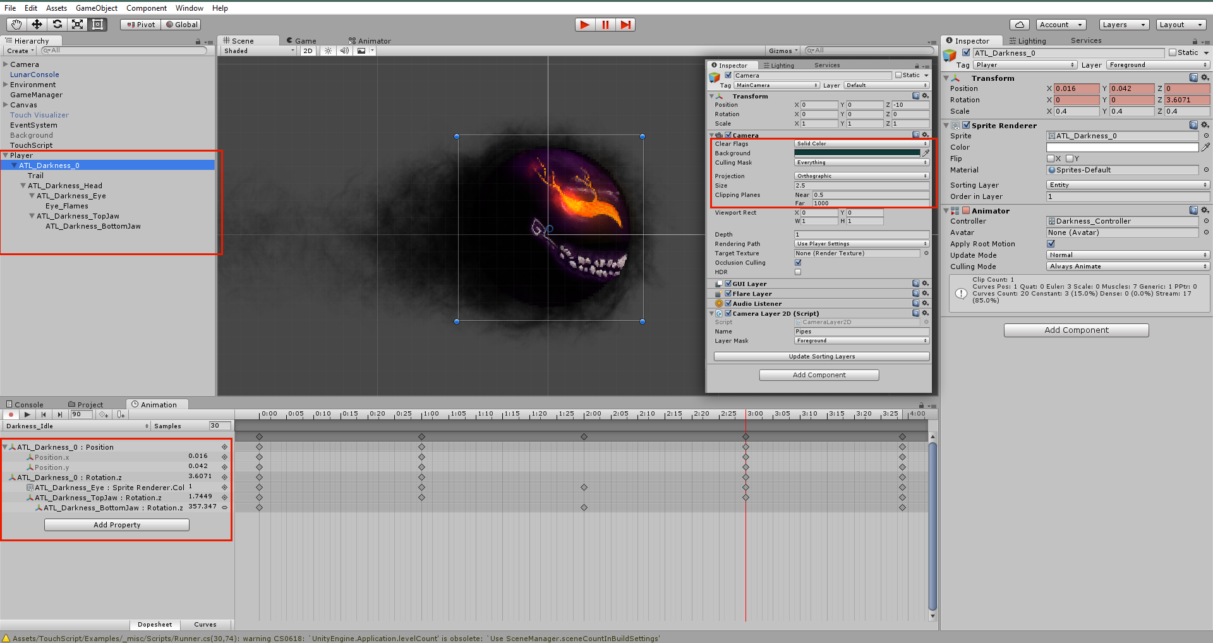
Task: Click the Pause button in the top toolbar
Action: pyautogui.click(x=605, y=25)
